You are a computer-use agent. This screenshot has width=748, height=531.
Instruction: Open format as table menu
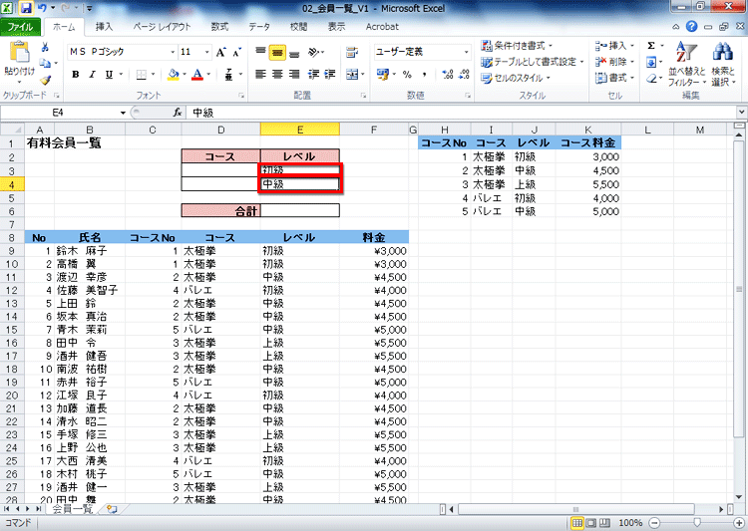tap(532, 62)
